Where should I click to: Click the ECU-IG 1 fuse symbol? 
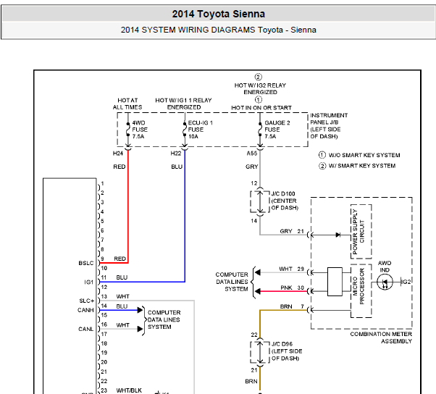[185, 129]
